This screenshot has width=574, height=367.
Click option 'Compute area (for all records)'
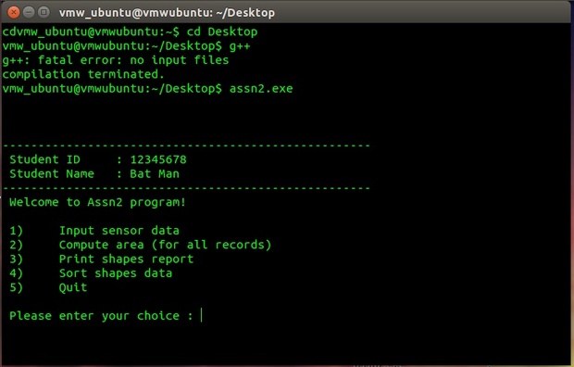pyautogui.click(x=165, y=245)
